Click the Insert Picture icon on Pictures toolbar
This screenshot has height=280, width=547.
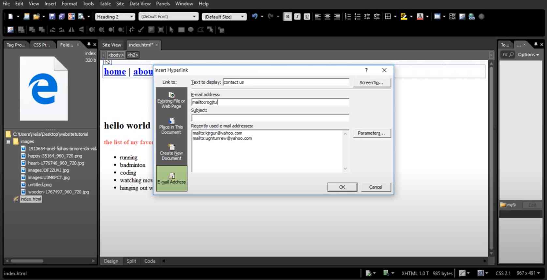click(x=11, y=30)
